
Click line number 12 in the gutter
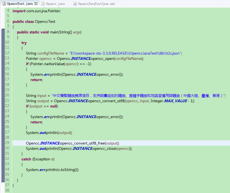(7, 53)
